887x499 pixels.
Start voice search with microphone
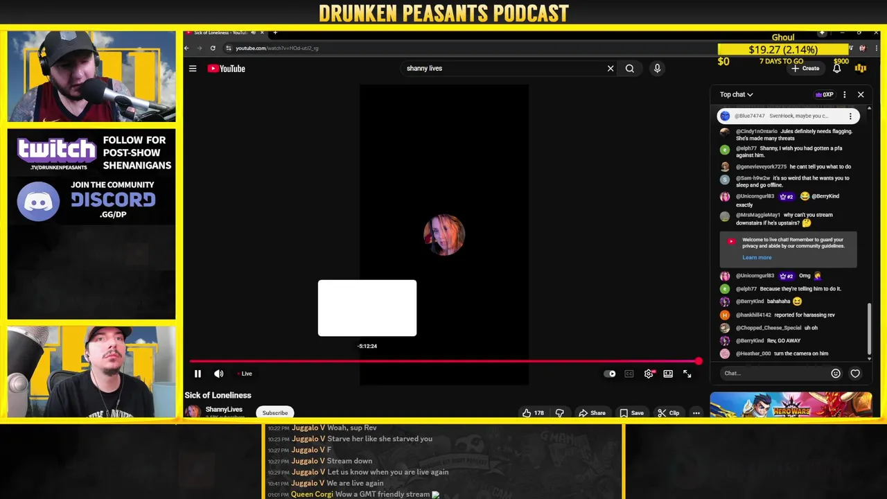coord(657,69)
